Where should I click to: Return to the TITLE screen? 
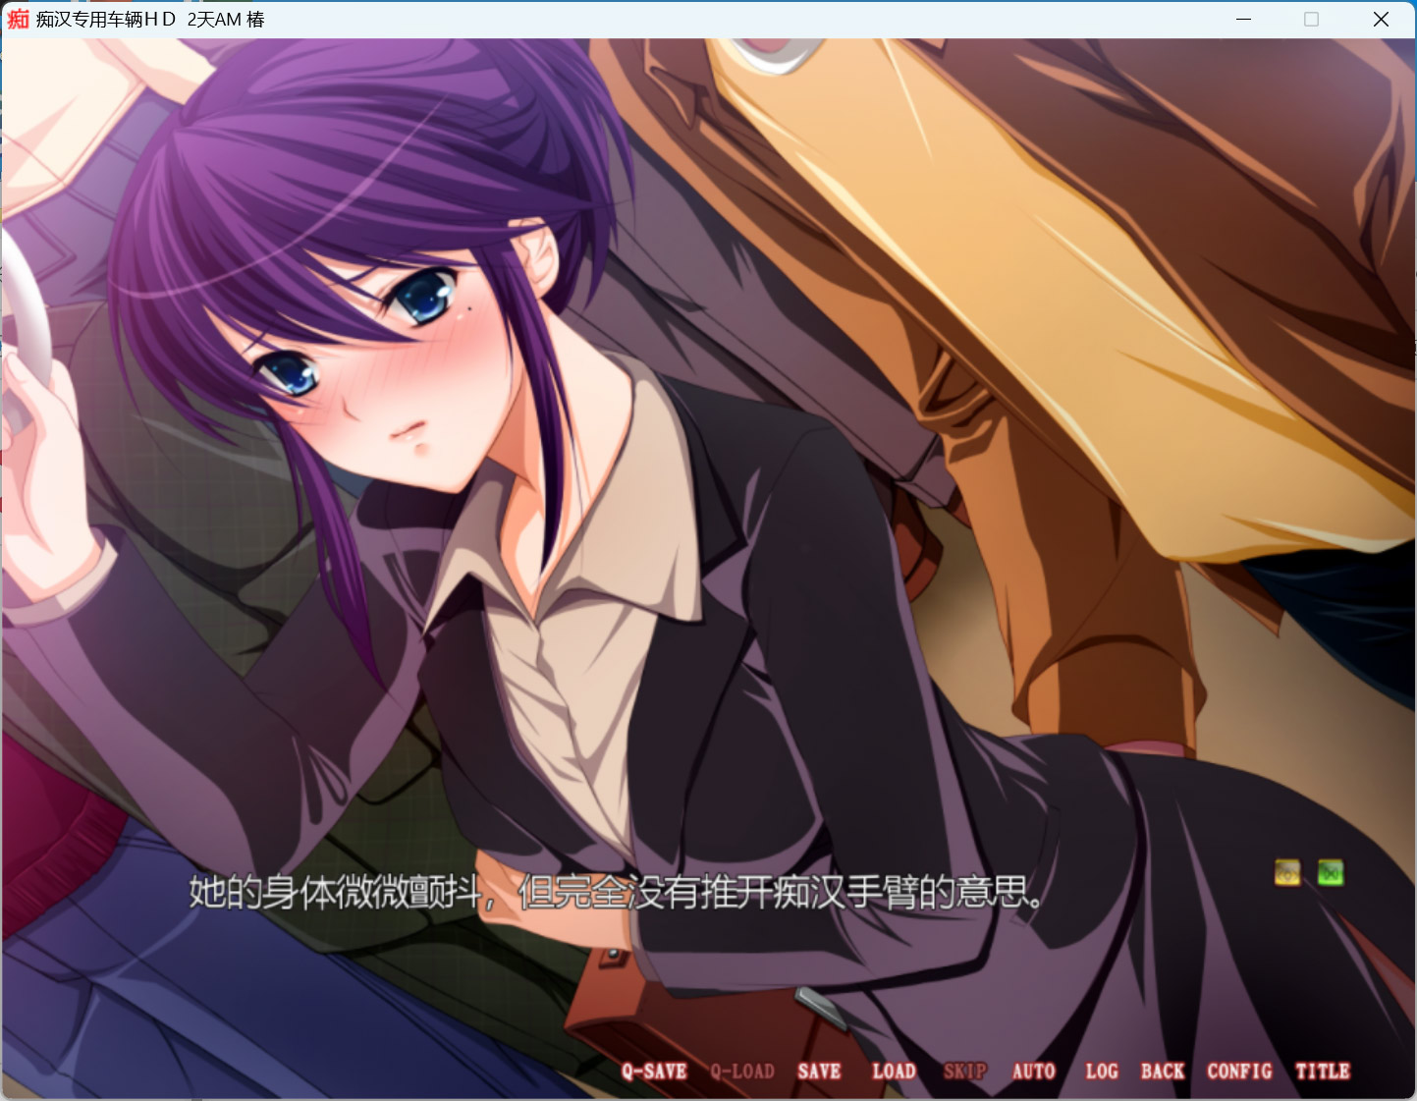tap(1322, 1072)
